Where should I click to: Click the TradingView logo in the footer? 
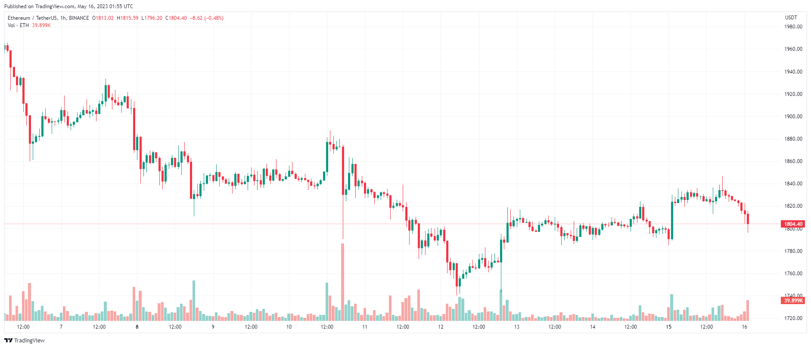tap(25, 340)
